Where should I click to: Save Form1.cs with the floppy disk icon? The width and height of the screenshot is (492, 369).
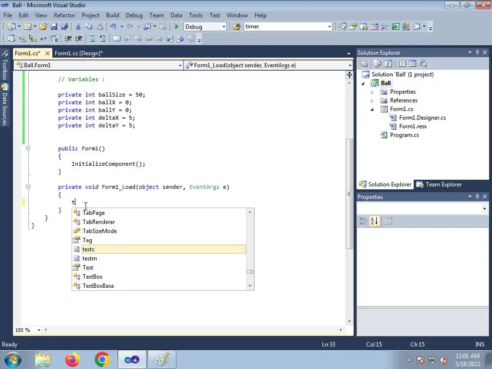click(54, 27)
